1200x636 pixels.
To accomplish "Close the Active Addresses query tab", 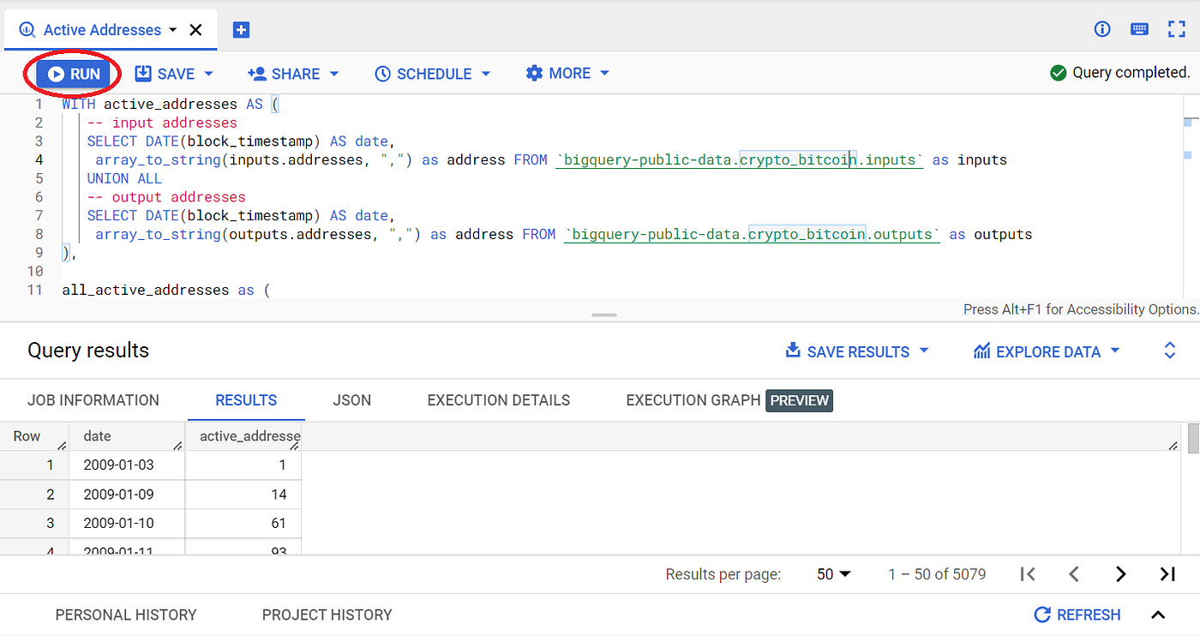I will click(195, 30).
